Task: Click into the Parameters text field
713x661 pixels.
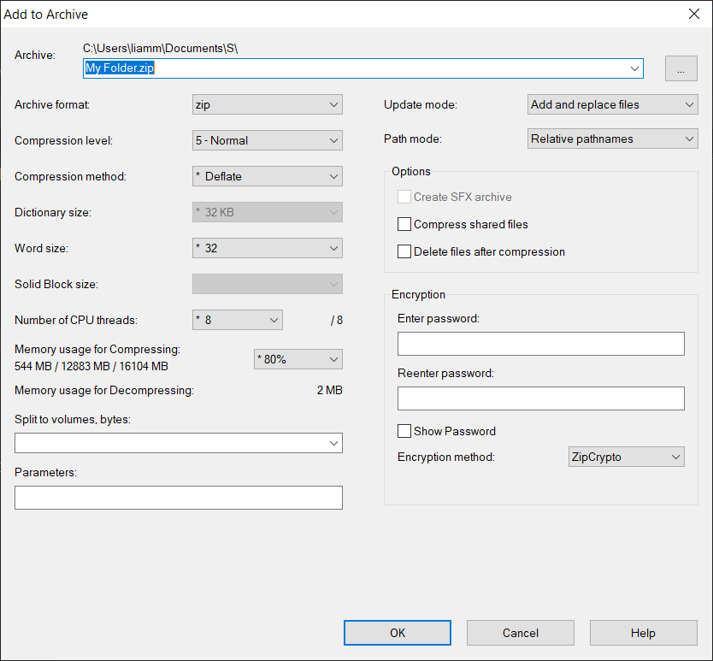Action: [179, 498]
